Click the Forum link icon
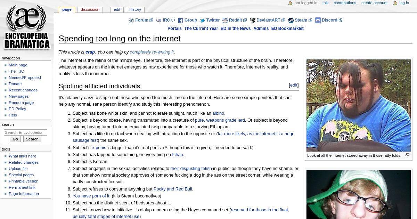 [131, 21]
